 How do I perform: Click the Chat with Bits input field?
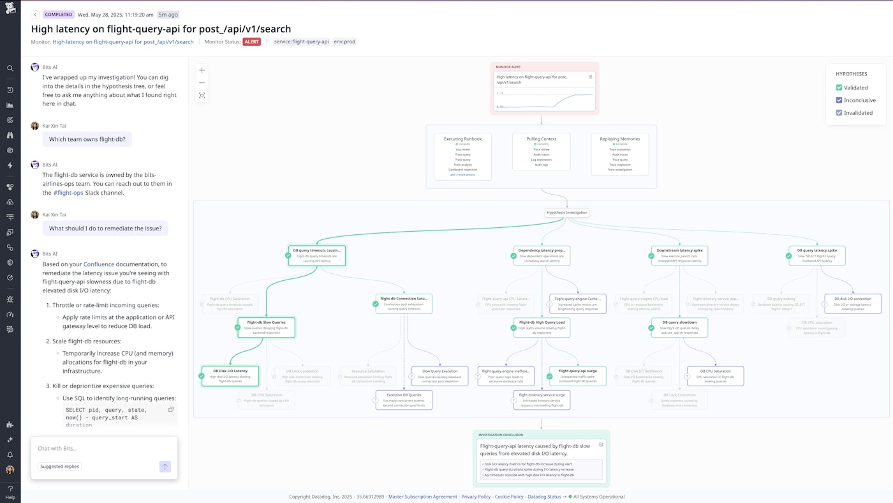[x=104, y=449]
